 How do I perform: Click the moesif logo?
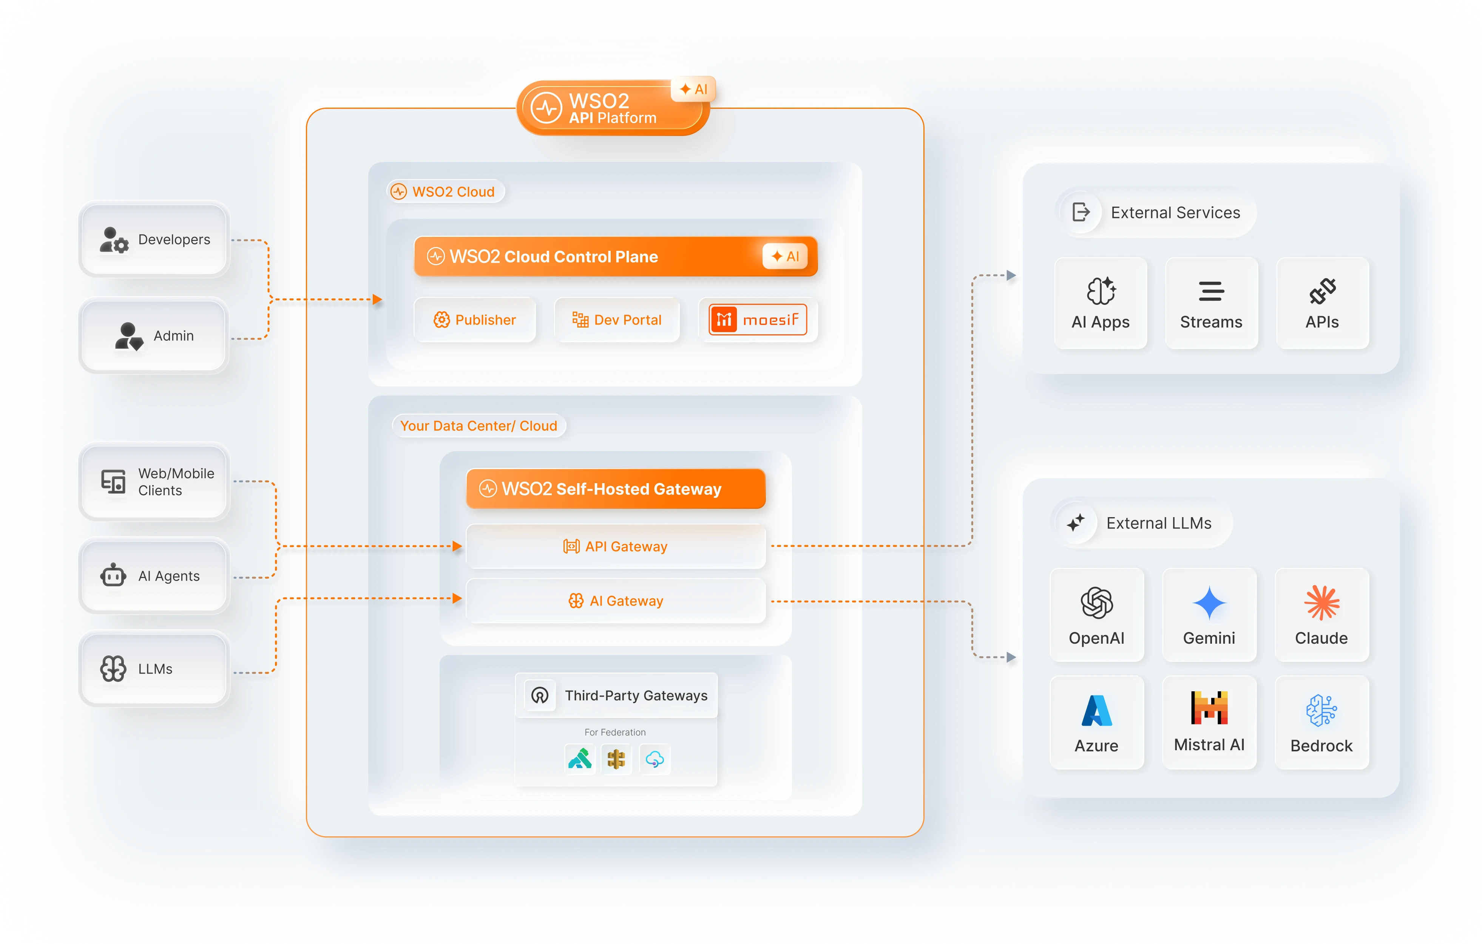[758, 320]
